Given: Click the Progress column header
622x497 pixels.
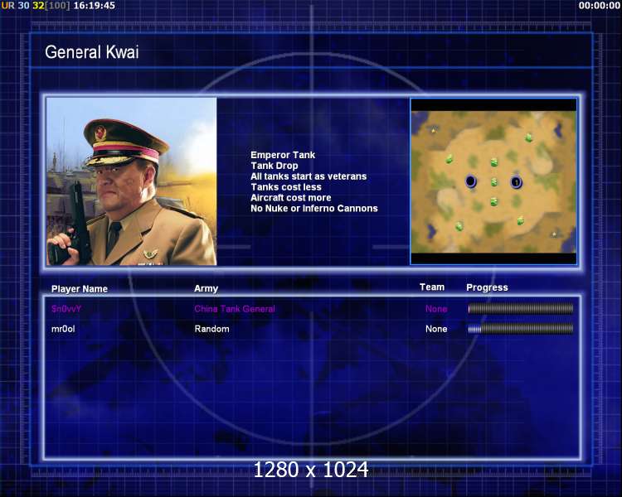Looking at the screenshot, I should [487, 287].
